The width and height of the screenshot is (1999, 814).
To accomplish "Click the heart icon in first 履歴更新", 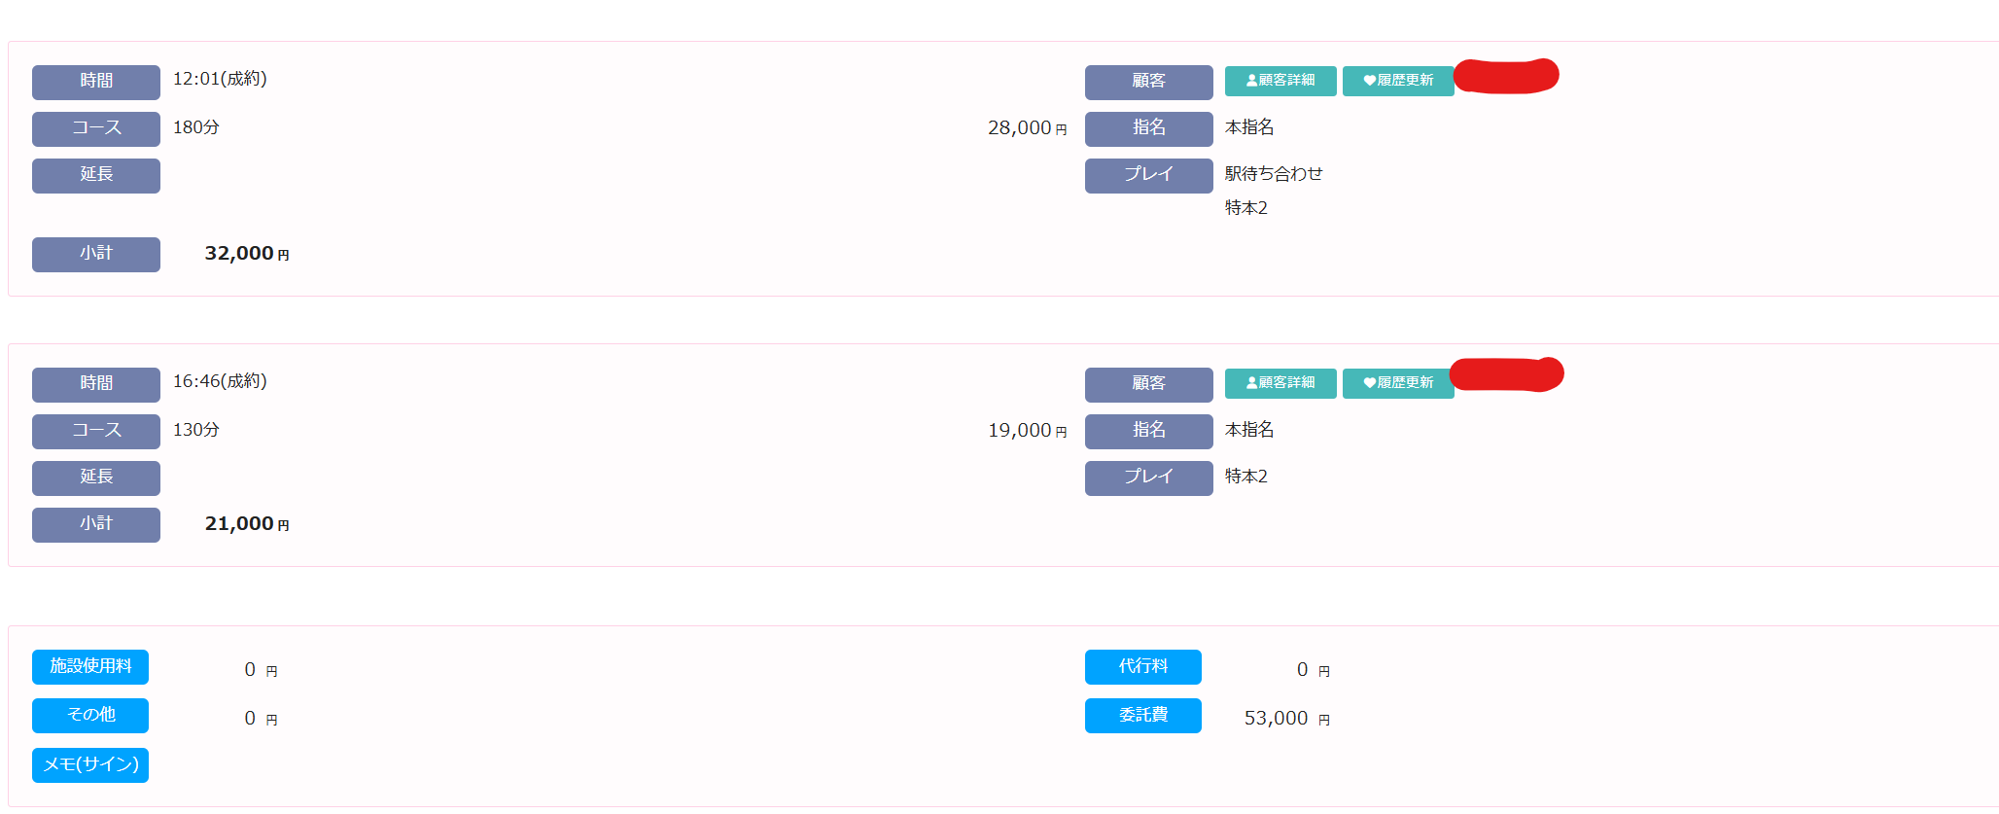I will (x=1369, y=81).
